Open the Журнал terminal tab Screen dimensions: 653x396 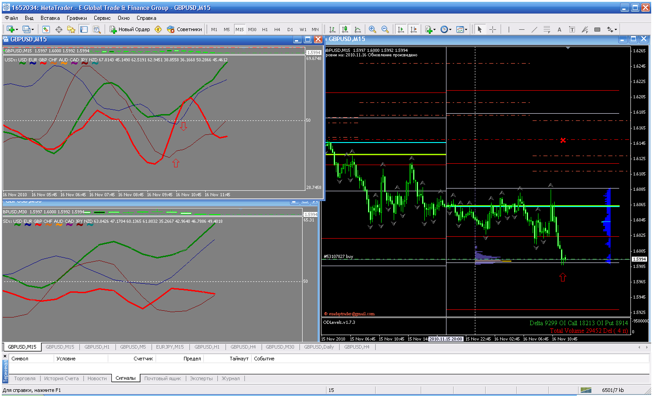click(230, 378)
